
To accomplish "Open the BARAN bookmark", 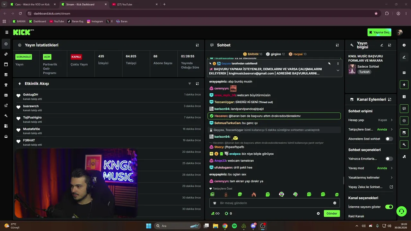I will (x=19, y=21).
